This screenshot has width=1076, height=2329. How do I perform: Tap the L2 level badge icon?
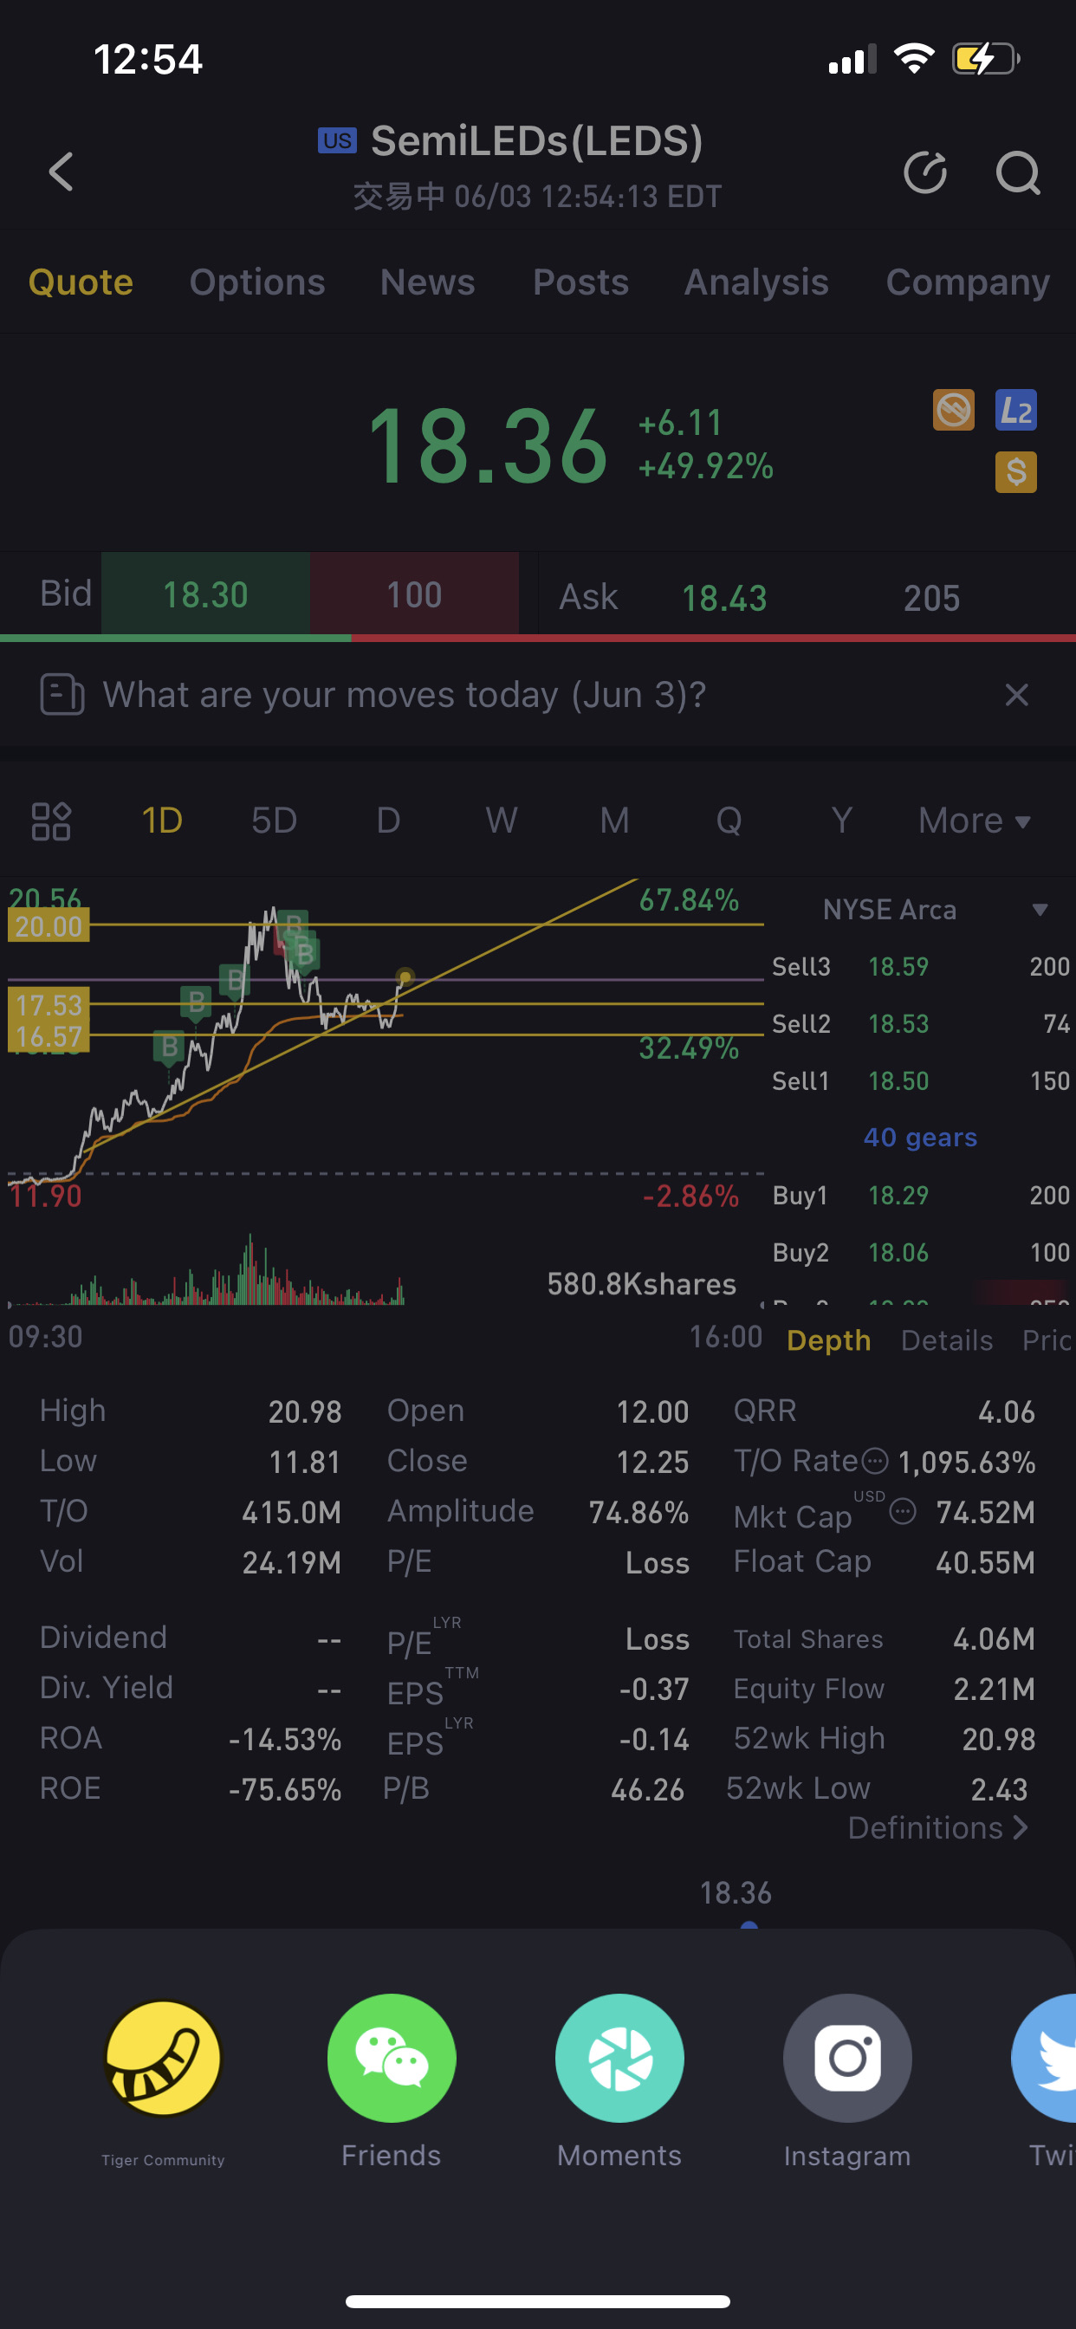[x=1015, y=411]
